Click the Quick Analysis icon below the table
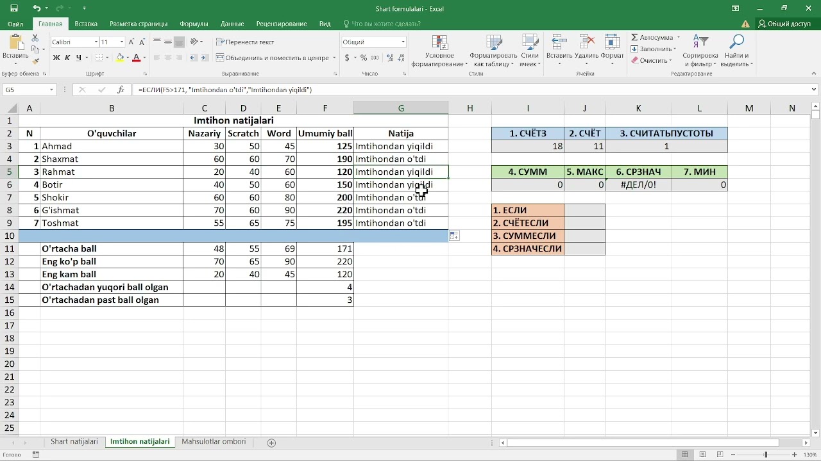Image resolution: width=821 pixels, height=461 pixels. 454,236
